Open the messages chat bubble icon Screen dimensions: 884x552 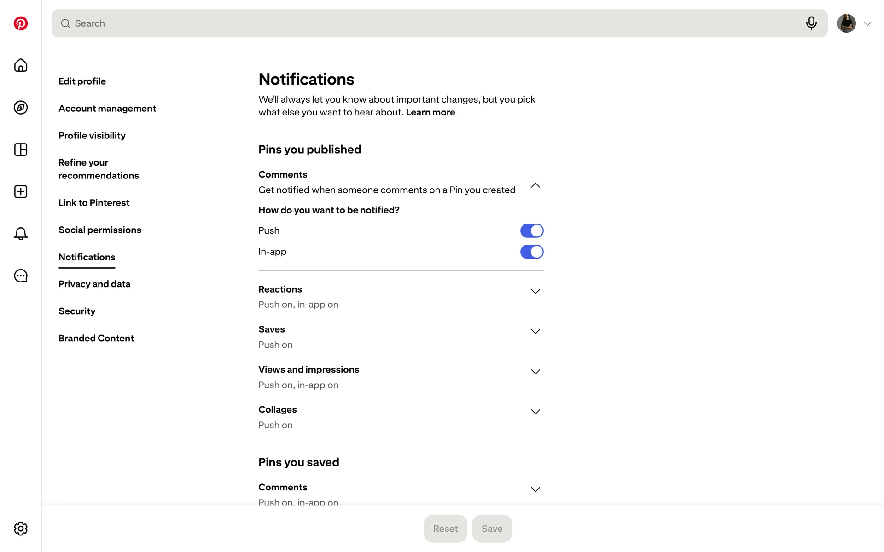(x=21, y=276)
